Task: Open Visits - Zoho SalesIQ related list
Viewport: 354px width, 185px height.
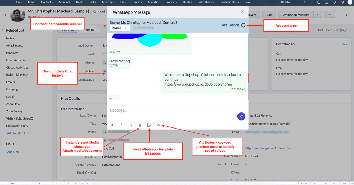Action: [20, 118]
